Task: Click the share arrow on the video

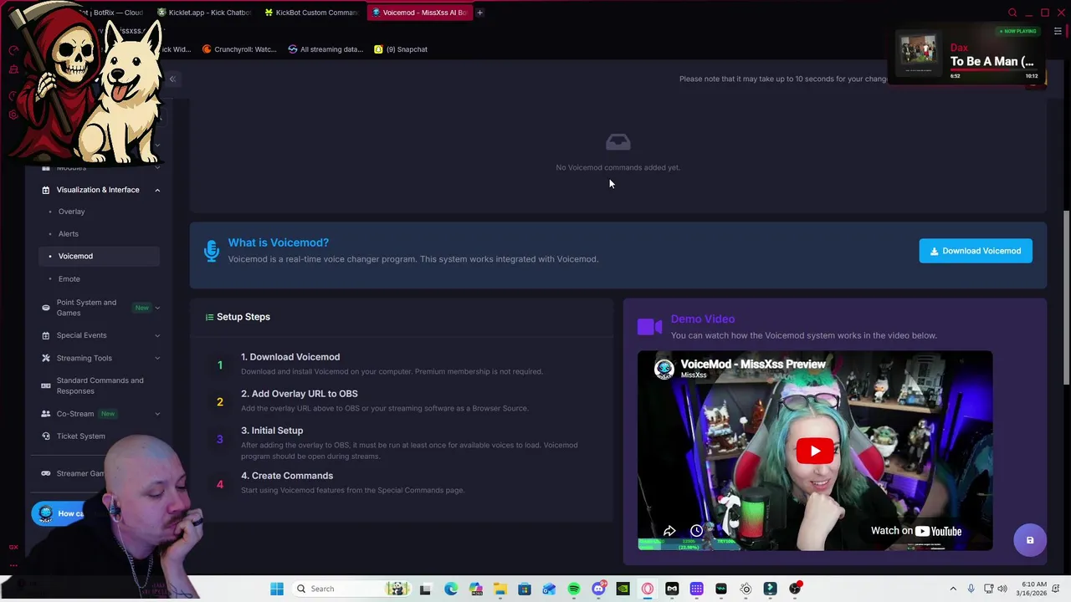Action: [669, 531]
